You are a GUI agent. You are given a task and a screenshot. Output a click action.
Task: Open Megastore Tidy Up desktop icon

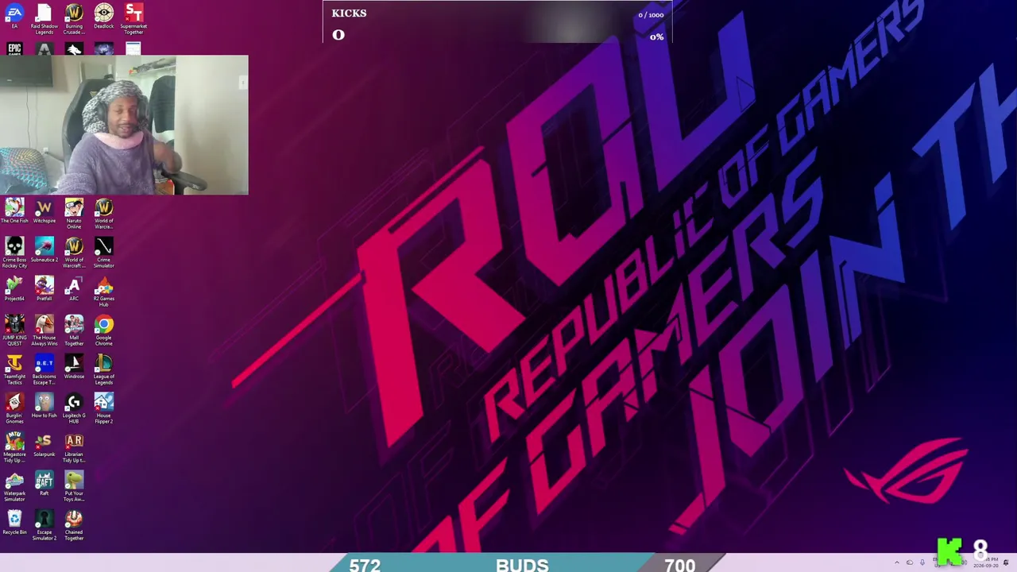[x=14, y=447]
